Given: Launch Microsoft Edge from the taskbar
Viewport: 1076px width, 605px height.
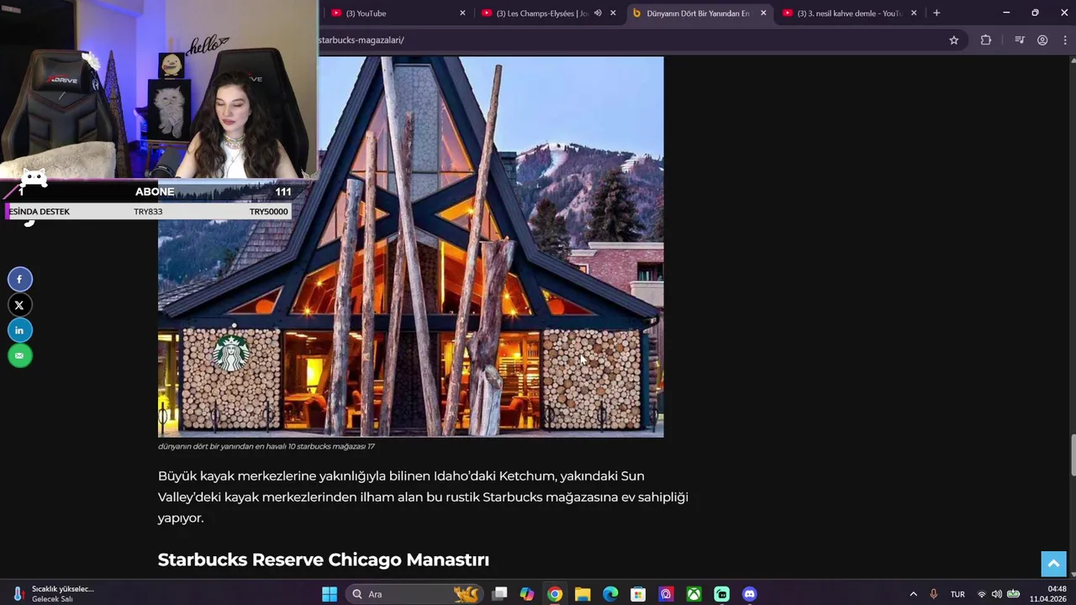Looking at the screenshot, I should click(x=610, y=594).
